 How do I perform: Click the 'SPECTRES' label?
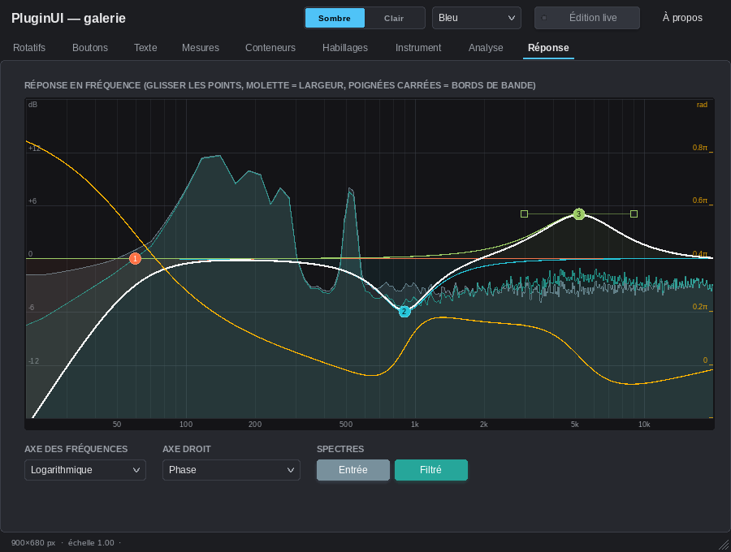point(340,449)
